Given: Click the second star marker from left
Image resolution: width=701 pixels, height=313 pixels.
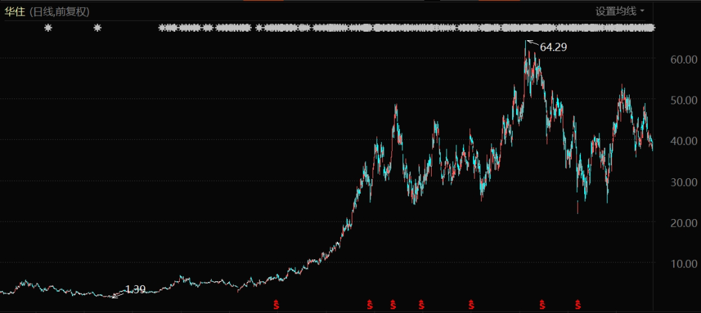Looking at the screenshot, I should point(98,28).
